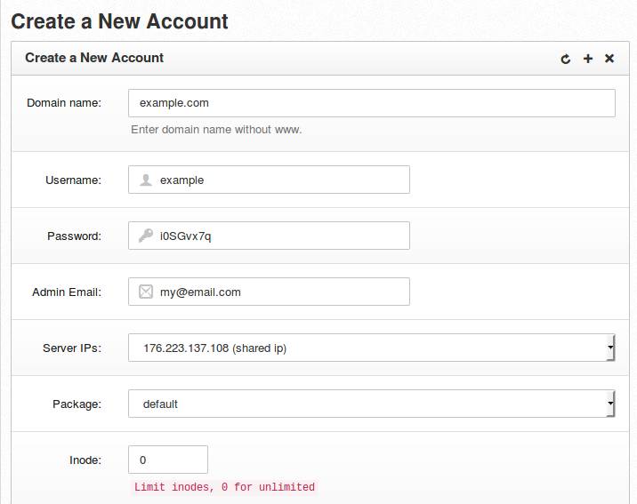This screenshot has height=504, width=637.
Task: Click the Inode label
Action: 85,460
